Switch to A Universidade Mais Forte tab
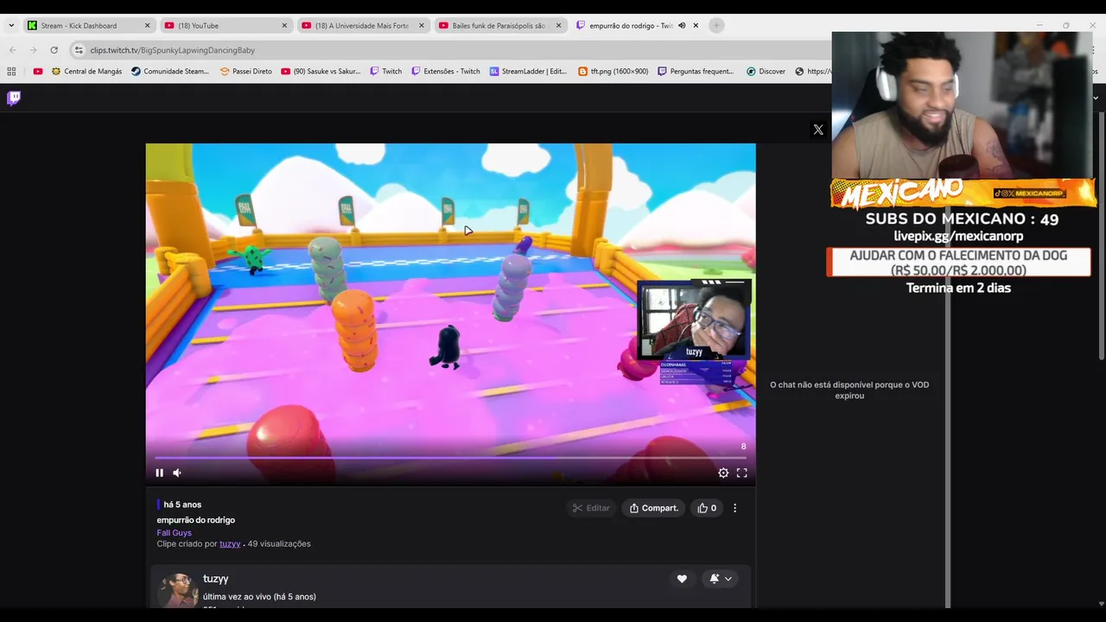This screenshot has width=1106, height=622. [x=362, y=26]
